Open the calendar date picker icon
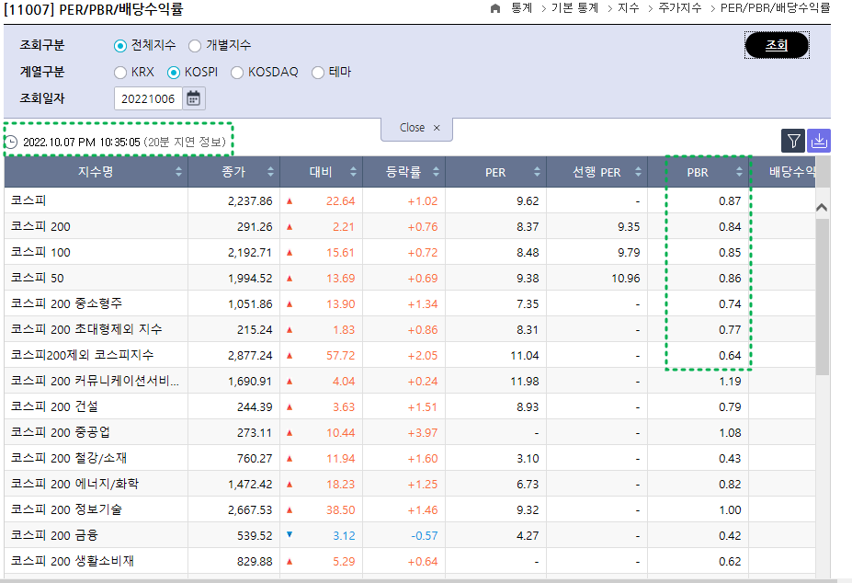Image resolution: width=852 pixels, height=583 pixels. 193,98
